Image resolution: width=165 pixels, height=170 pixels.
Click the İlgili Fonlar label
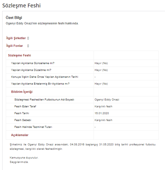pyautogui.click(x=15, y=46)
